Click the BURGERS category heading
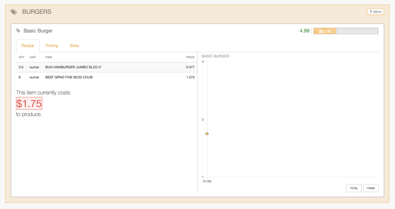395x209 pixels. [x=37, y=12]
